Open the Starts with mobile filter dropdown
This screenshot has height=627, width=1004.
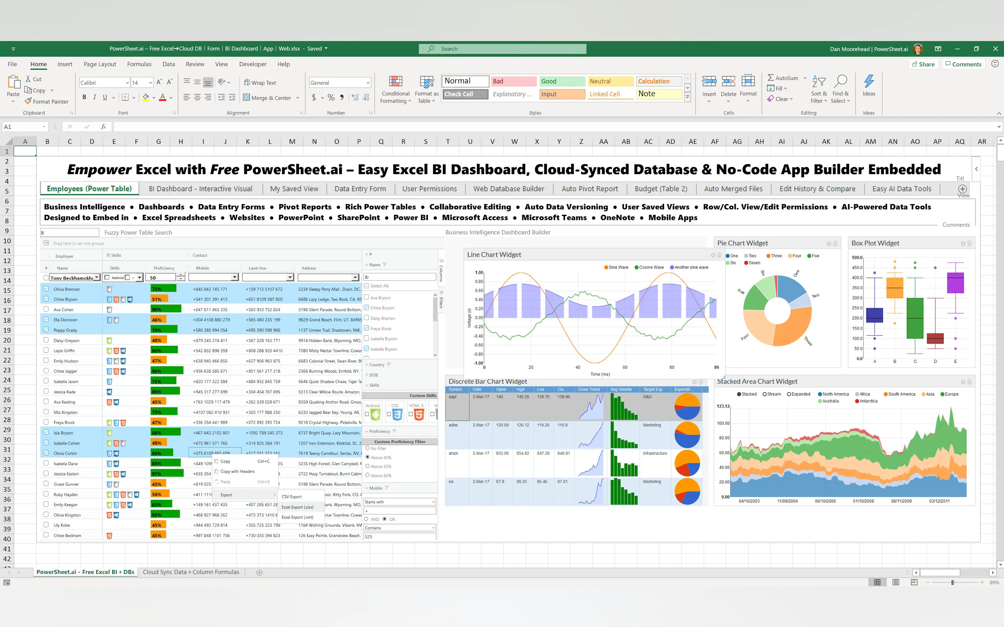(399, 502)
